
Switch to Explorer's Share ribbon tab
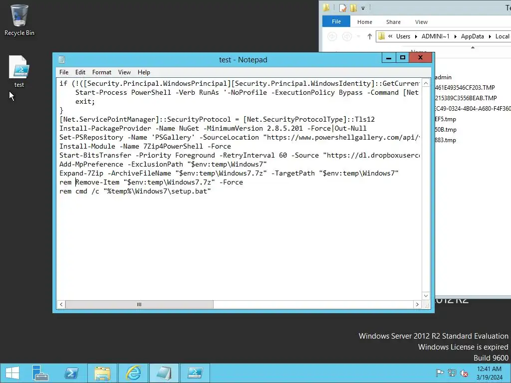[x=393, y=22]
